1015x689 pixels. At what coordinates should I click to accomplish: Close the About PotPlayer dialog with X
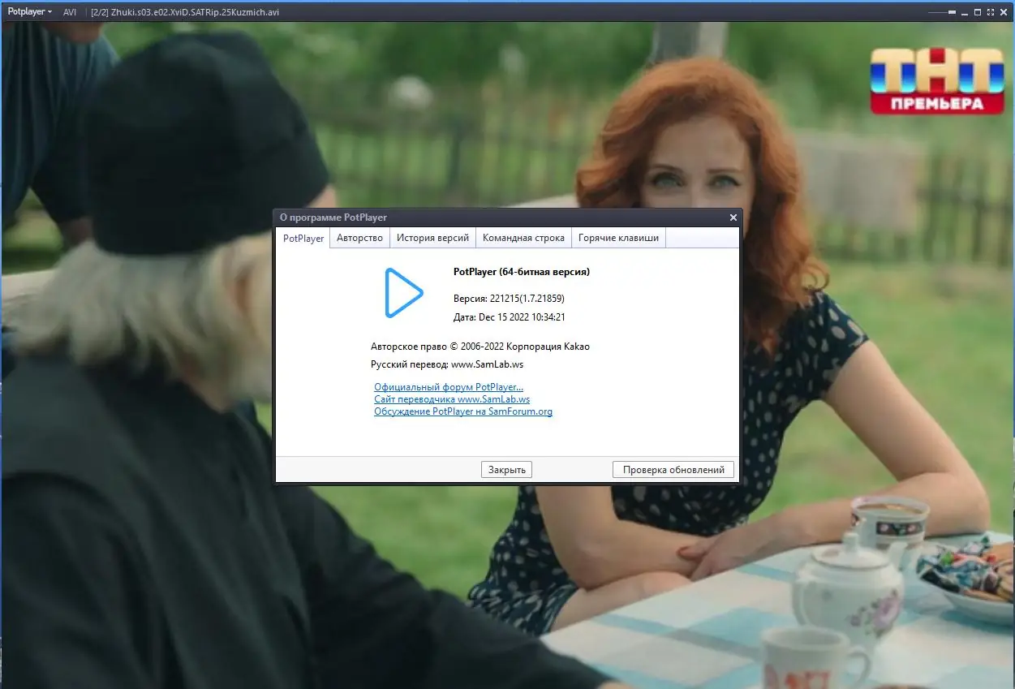click(733, 217)
